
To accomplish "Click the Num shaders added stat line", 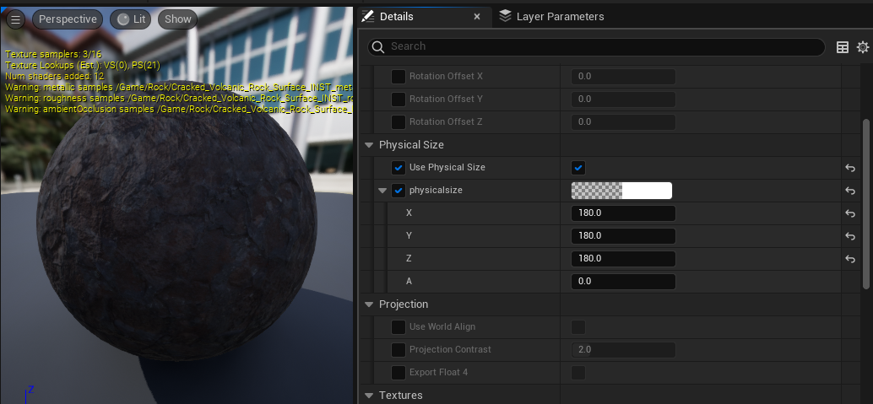I will click(55, 76).
